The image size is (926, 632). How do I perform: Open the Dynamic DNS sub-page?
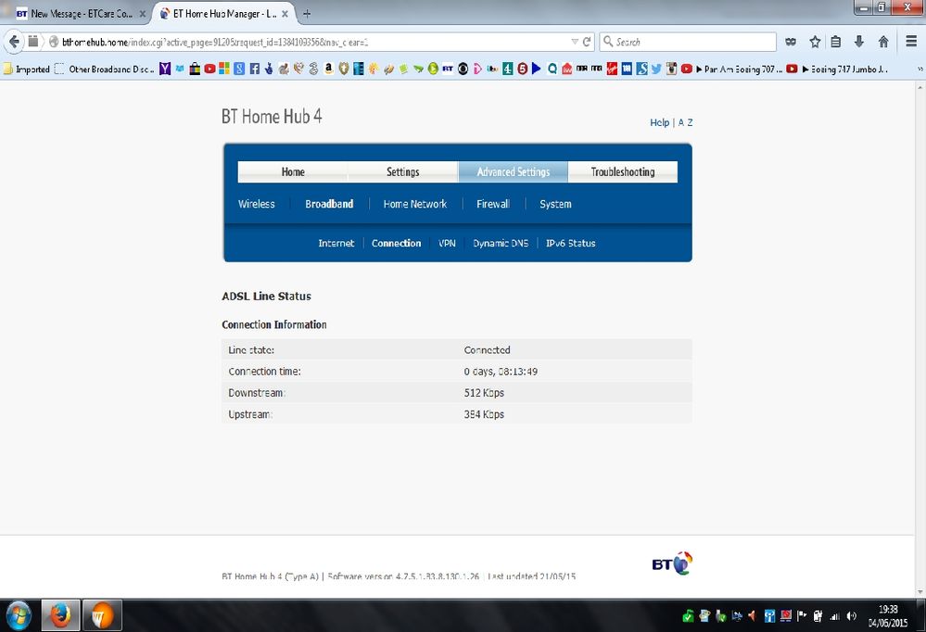(501, 243)
